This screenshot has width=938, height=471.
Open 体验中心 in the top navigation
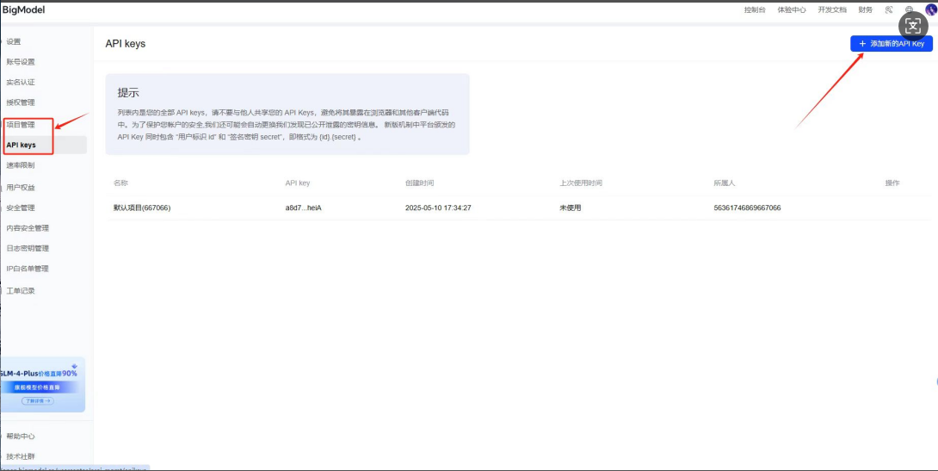[x=791, y=9]
